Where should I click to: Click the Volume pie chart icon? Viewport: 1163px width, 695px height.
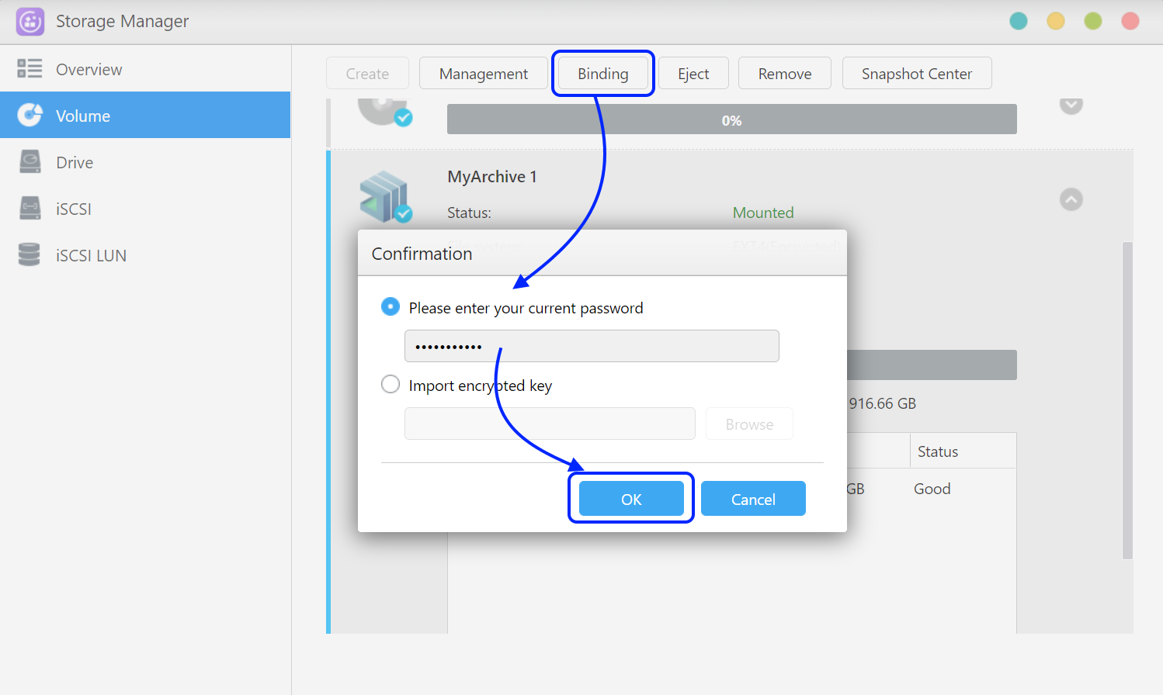pyautogui.click(x=30, y=116)
